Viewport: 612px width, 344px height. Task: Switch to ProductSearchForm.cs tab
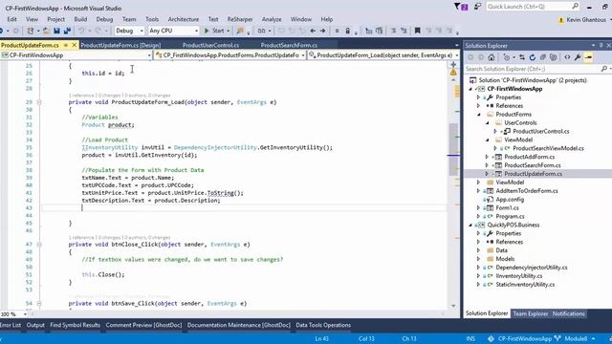coord(289,45)
